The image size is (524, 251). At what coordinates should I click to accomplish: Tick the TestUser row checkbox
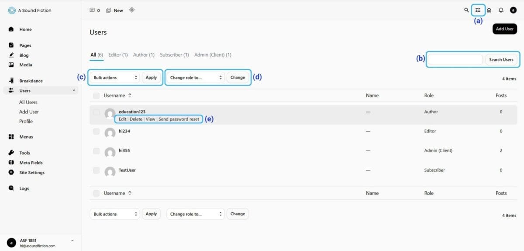[96, 170]
